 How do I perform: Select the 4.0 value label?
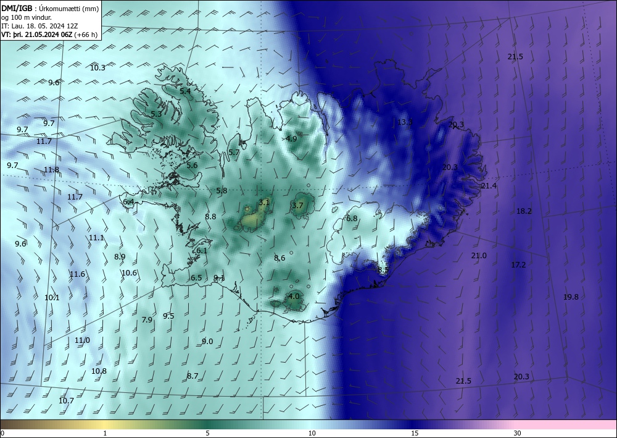pos(294,296)
